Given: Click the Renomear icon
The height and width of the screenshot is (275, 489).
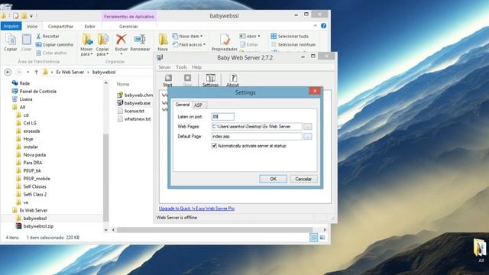Looking at the screenshot, I should (140, 43).
